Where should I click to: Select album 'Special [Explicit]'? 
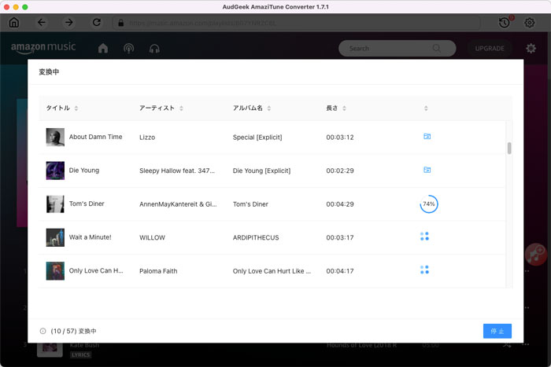[257, 138]
